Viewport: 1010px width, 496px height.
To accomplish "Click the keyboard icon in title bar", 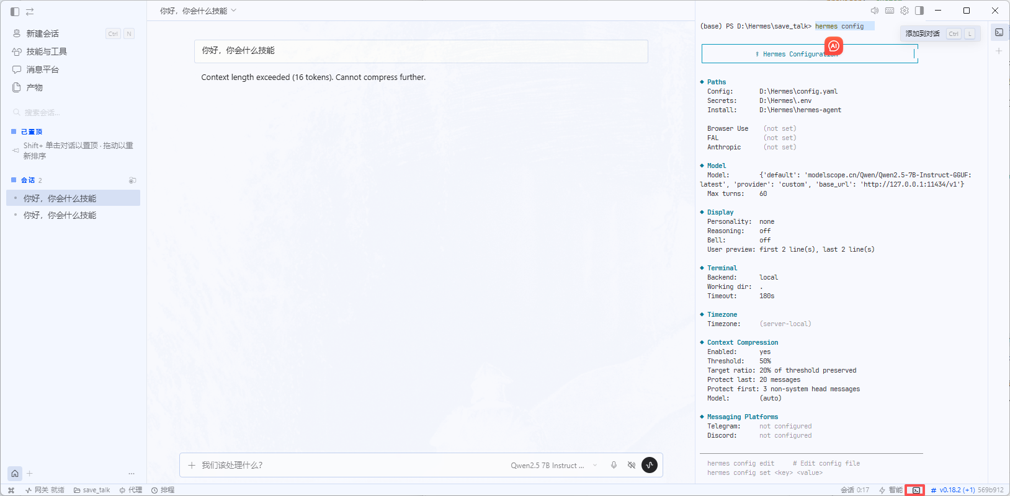I will (890, 11).
